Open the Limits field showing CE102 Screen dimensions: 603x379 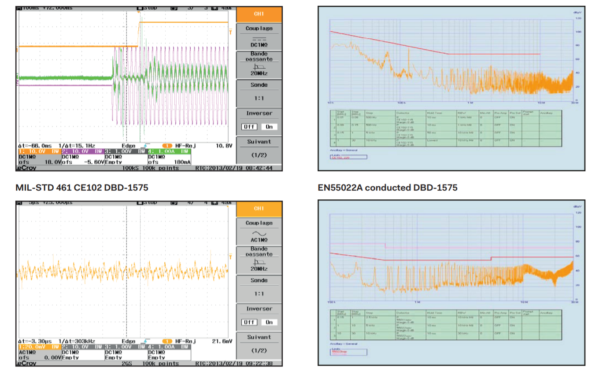(348, 157)
